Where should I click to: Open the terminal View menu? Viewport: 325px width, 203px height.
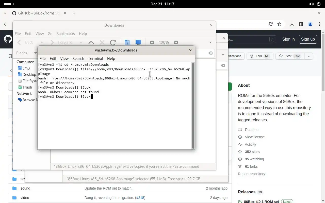click(64, 58)
